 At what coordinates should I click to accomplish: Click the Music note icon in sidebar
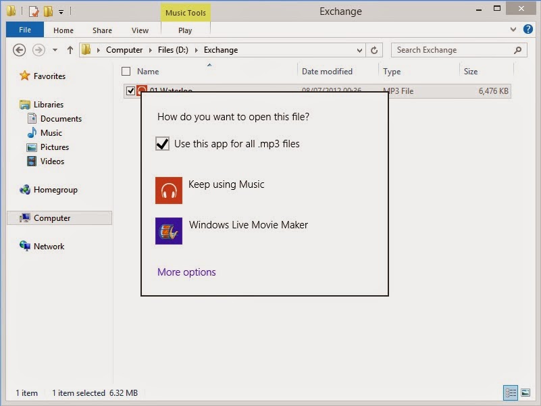(32, 132)
